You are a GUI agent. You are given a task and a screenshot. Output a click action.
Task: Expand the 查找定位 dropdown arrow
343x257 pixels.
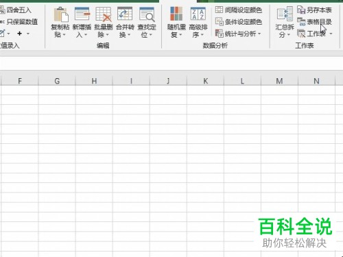[x=150, y=35]
